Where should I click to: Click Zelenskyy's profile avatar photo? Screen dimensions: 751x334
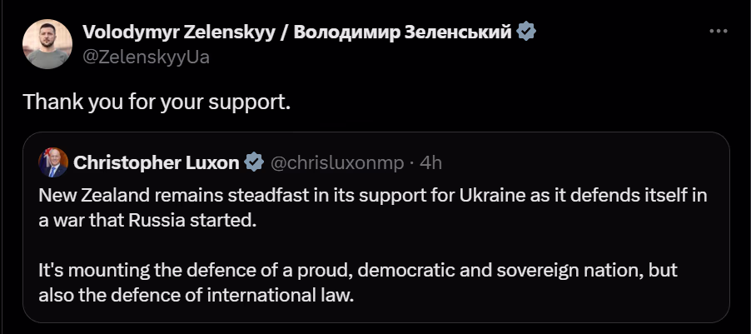pyautogui.click(x=47, y=44)
